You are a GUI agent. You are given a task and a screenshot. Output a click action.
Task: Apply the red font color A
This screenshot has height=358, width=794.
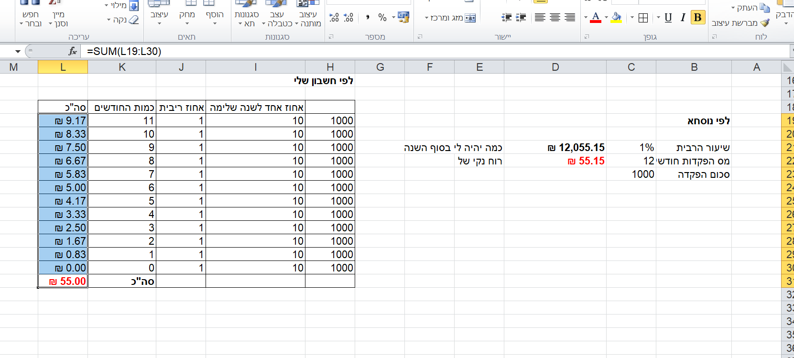pos(596,18)
